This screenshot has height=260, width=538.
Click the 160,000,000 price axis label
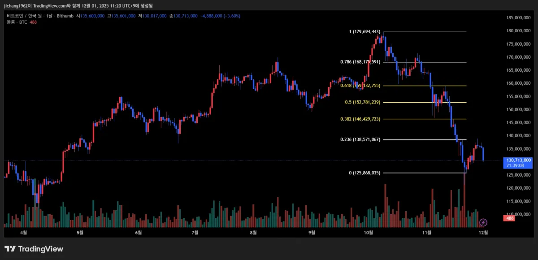[519, 83]
